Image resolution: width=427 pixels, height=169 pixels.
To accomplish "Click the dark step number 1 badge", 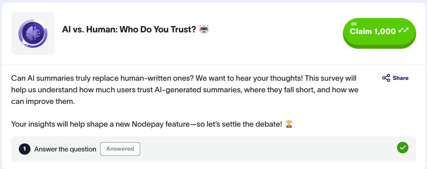I will (24, 149).
